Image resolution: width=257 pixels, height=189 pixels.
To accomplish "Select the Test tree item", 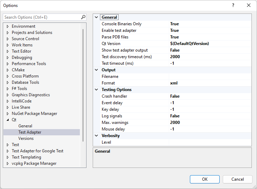I will [x=16, y=145].
